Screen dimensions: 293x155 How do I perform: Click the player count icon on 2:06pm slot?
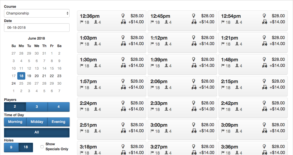(166, 87)
